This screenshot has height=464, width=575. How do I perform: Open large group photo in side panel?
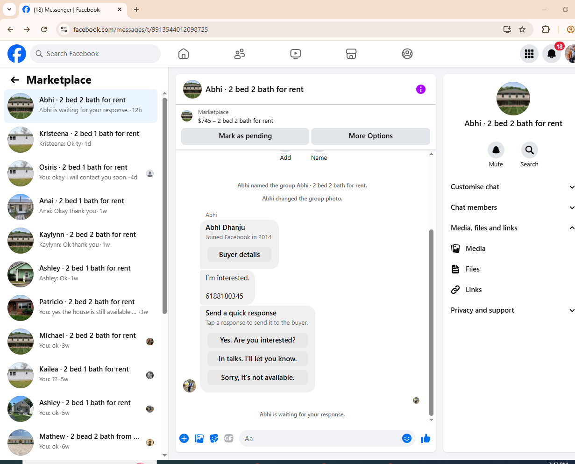point(513,99)
